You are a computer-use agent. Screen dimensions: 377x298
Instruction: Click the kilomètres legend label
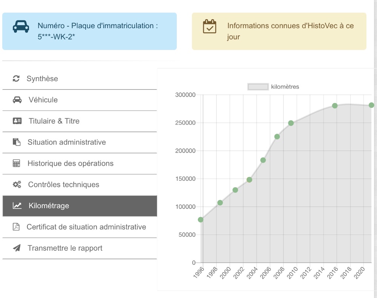click(x=285, y=87)
